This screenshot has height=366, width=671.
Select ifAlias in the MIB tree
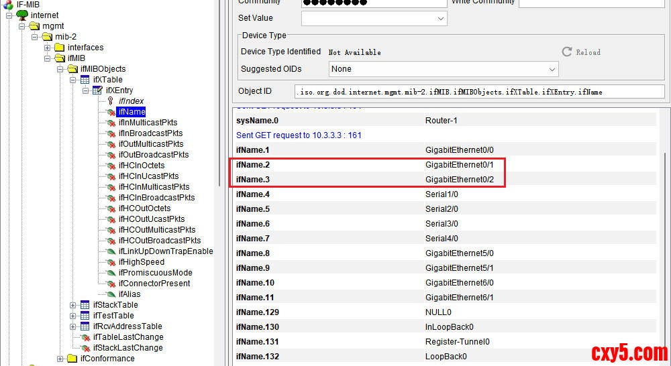click(x=130, y=294)
